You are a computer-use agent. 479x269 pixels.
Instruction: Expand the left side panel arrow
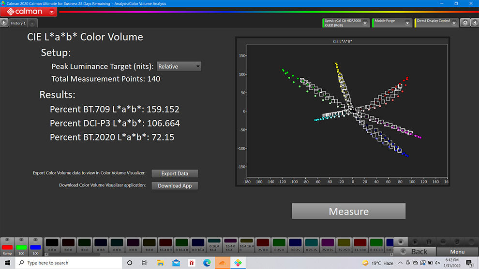coord(4,23)
